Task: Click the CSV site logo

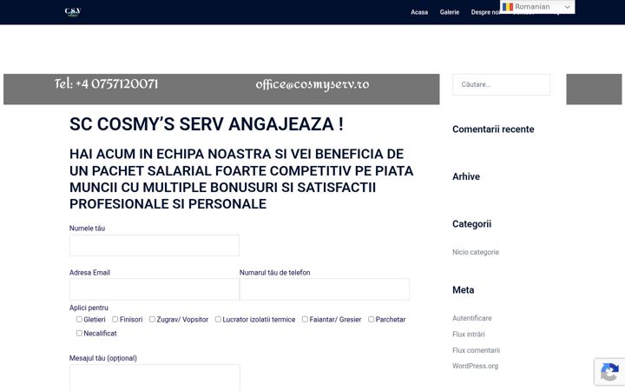Action: [x=73, y=12]
